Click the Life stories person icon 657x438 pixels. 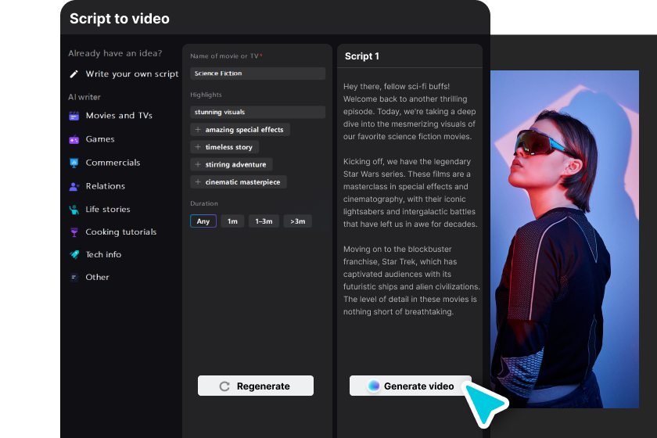pyautogui.click(x=74, y=210)
